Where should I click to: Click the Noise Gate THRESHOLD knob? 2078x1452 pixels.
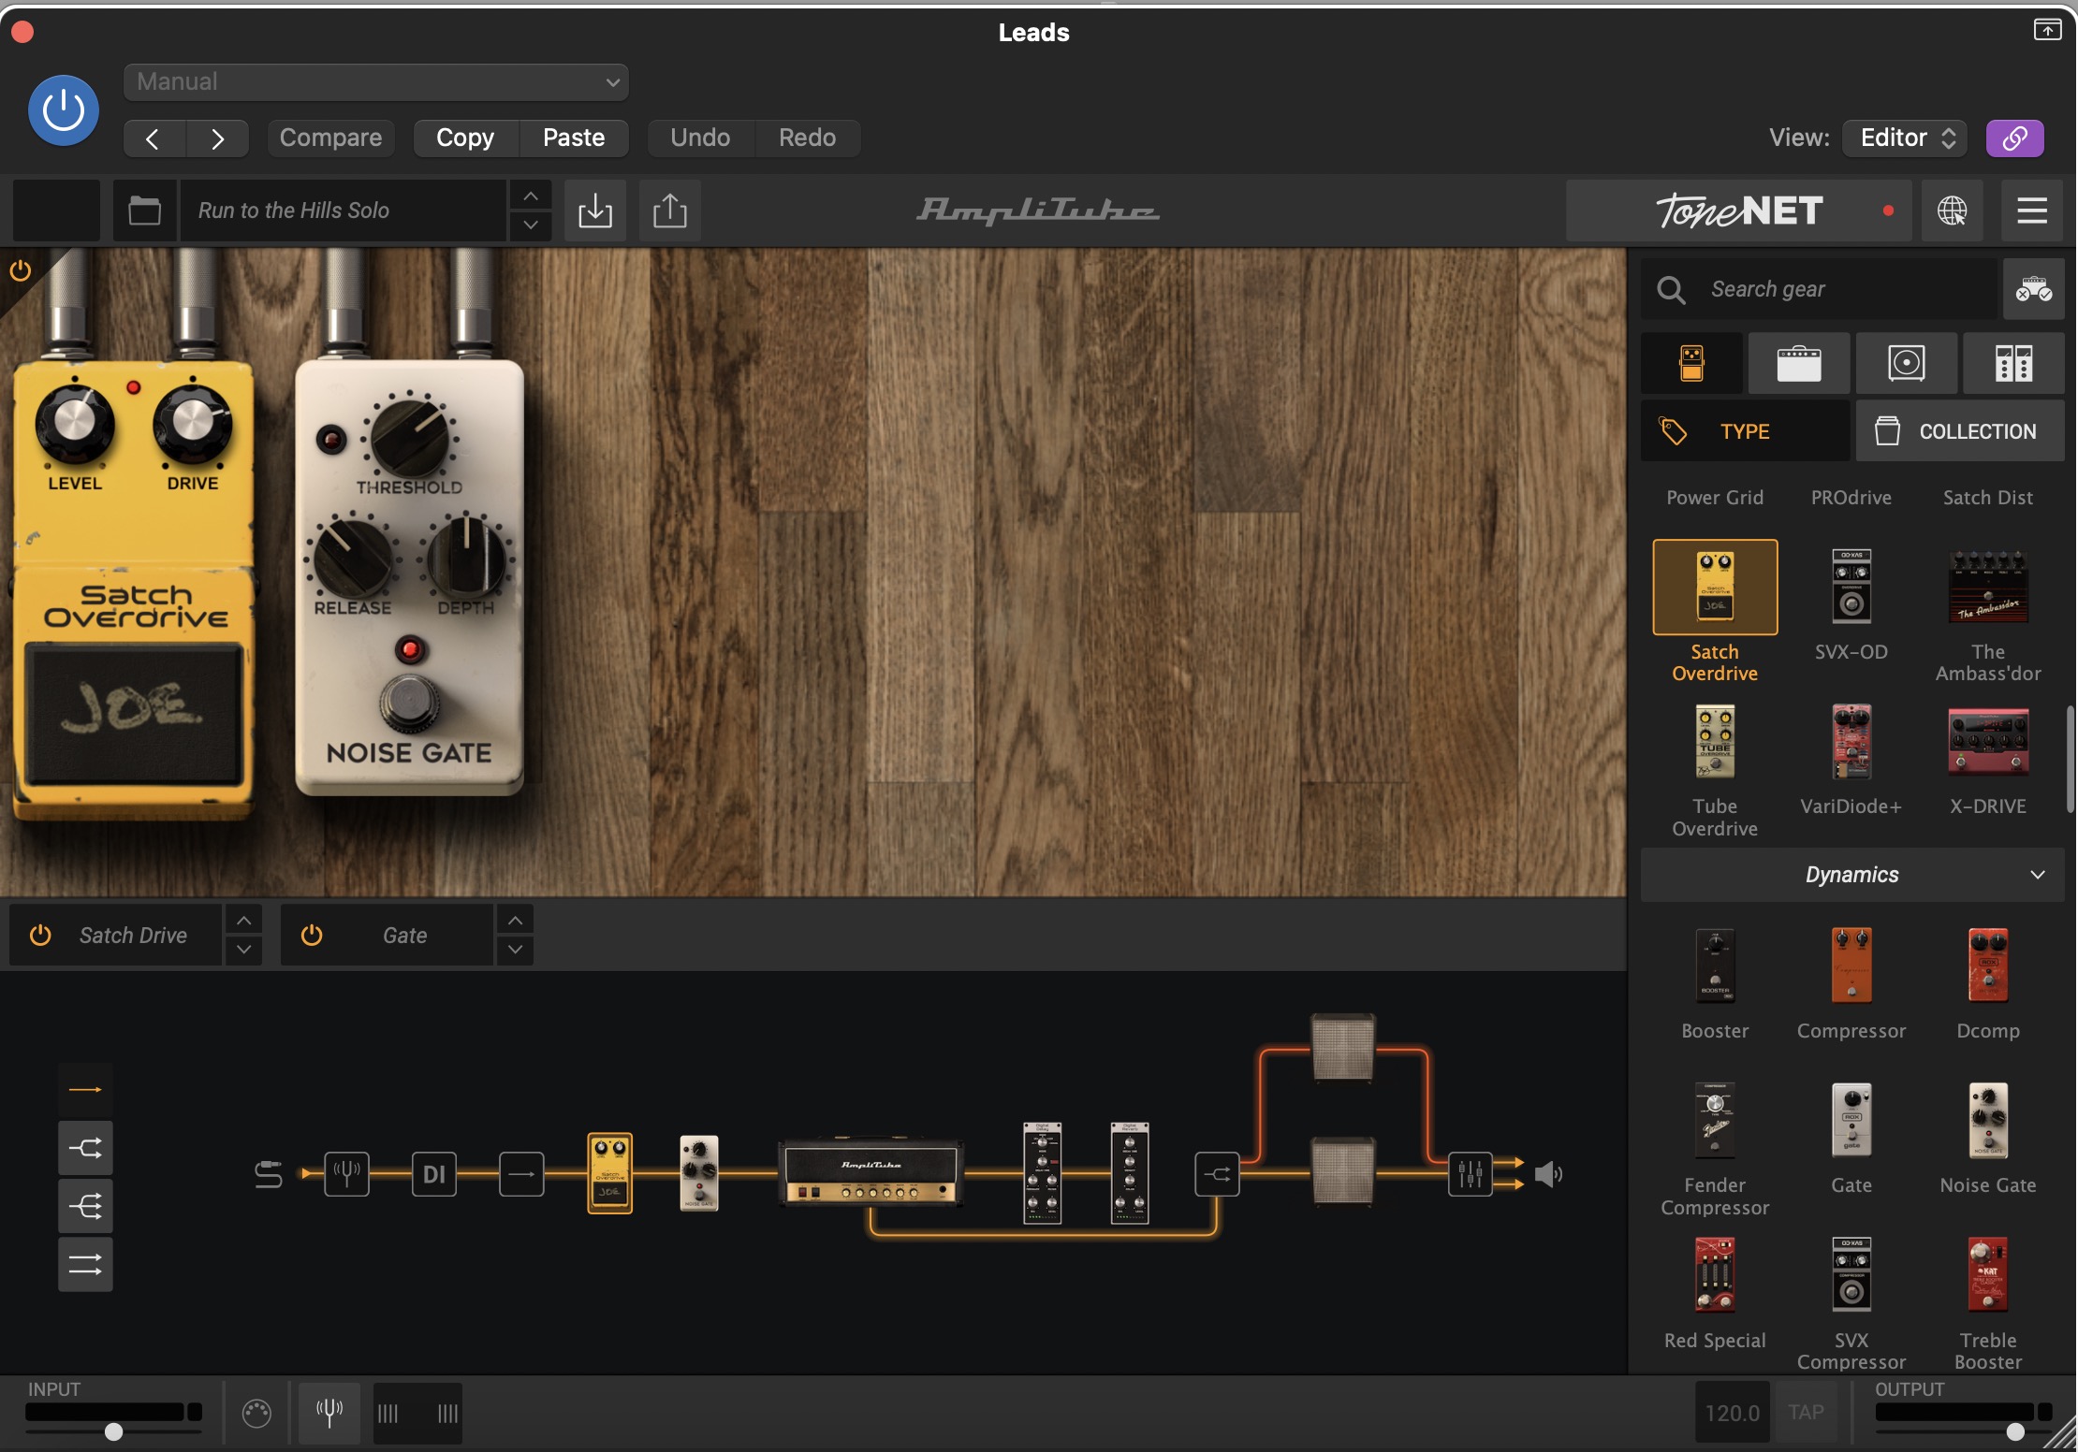410,438
